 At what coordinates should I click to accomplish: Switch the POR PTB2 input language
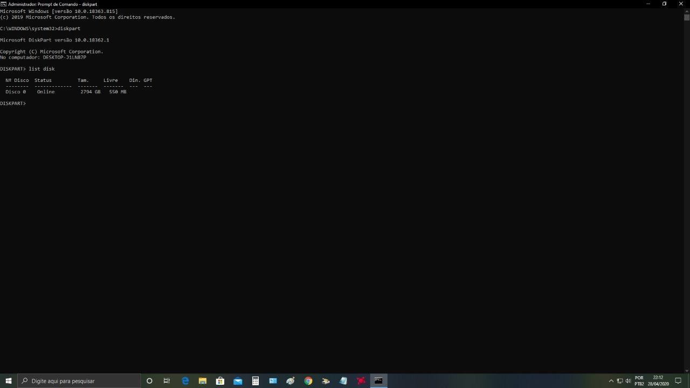[639, 381]
